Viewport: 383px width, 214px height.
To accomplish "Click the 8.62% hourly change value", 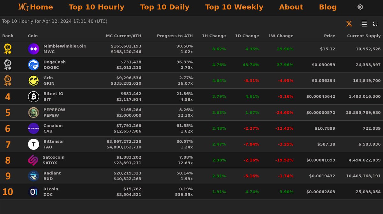I will [x=219, y=49].
